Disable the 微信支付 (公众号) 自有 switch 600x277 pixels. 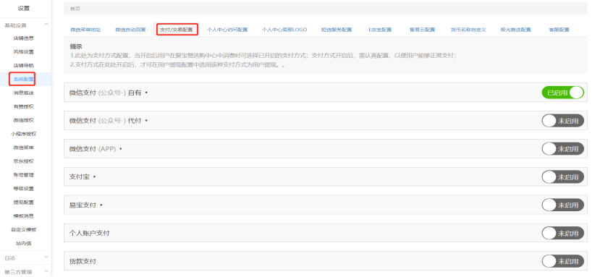[x=562, y=93]
